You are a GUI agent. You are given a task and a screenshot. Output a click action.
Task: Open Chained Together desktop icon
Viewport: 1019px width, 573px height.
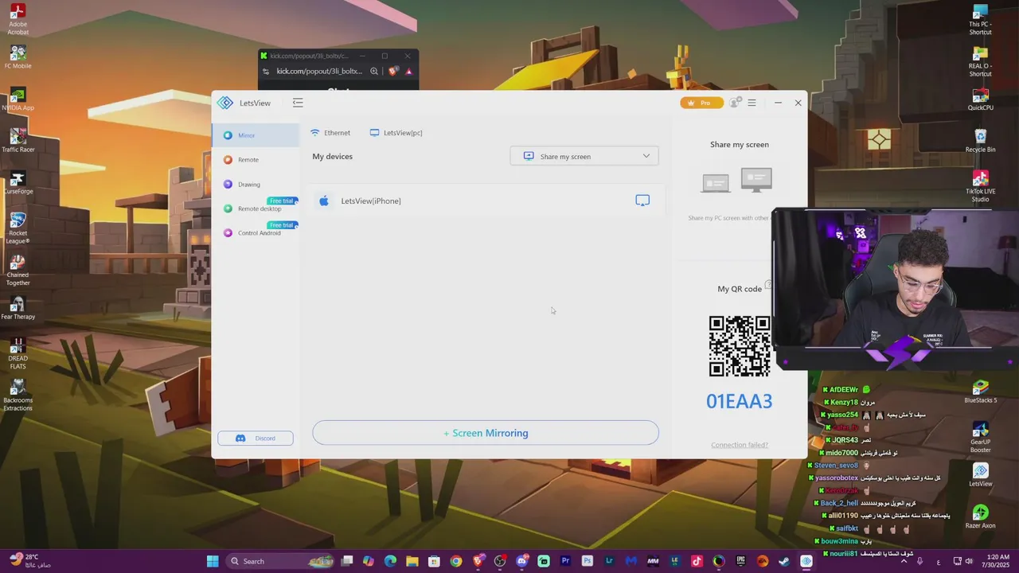click(18, 270)
